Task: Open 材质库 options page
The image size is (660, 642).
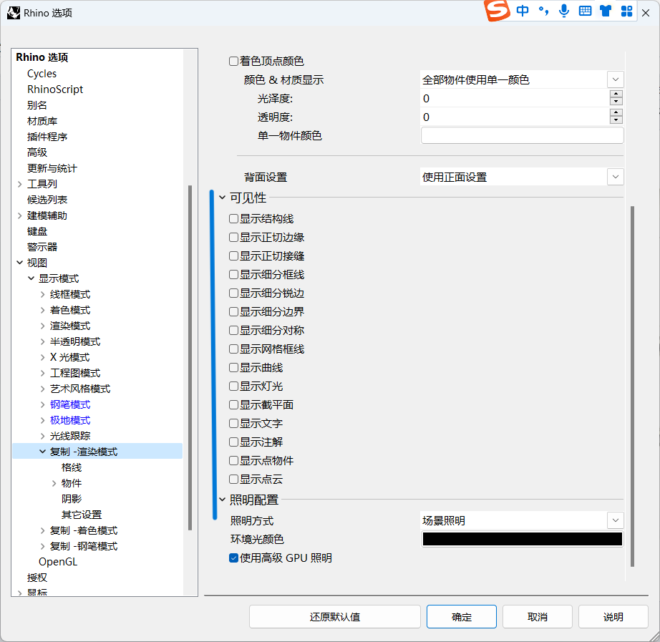Action: coord(42,121)
